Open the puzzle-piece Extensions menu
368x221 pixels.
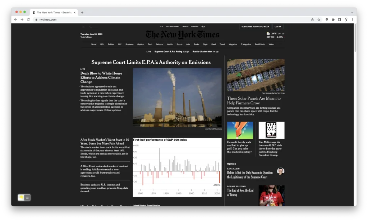[333, 20]
